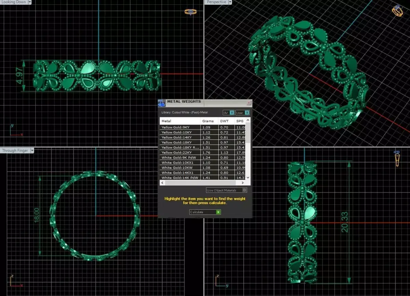Viewport: 410px width, 296px height.
Task: Sort by the DWT column header
Action: coord(226,121)
